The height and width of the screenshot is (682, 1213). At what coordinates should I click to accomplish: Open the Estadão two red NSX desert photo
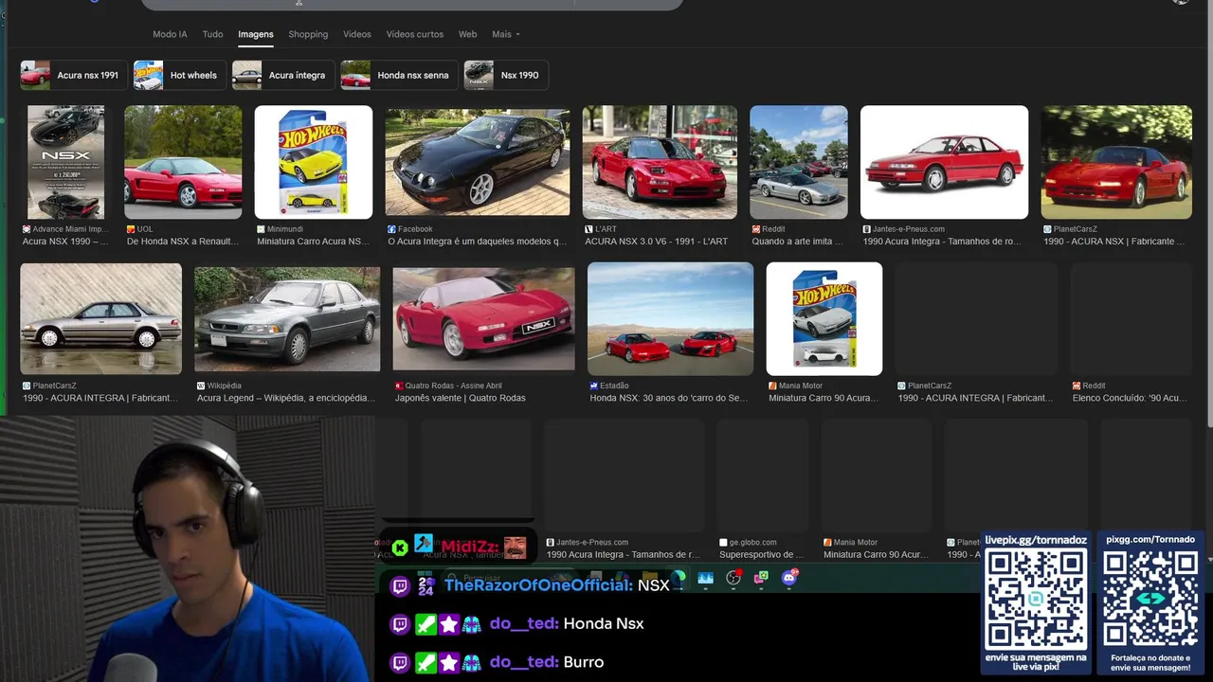click(x=670, y=319)
